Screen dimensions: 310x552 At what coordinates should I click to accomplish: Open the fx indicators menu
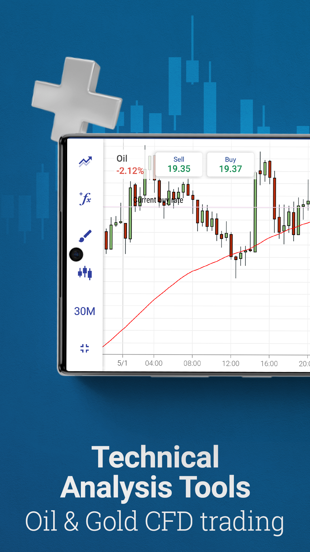coord(85,199)
